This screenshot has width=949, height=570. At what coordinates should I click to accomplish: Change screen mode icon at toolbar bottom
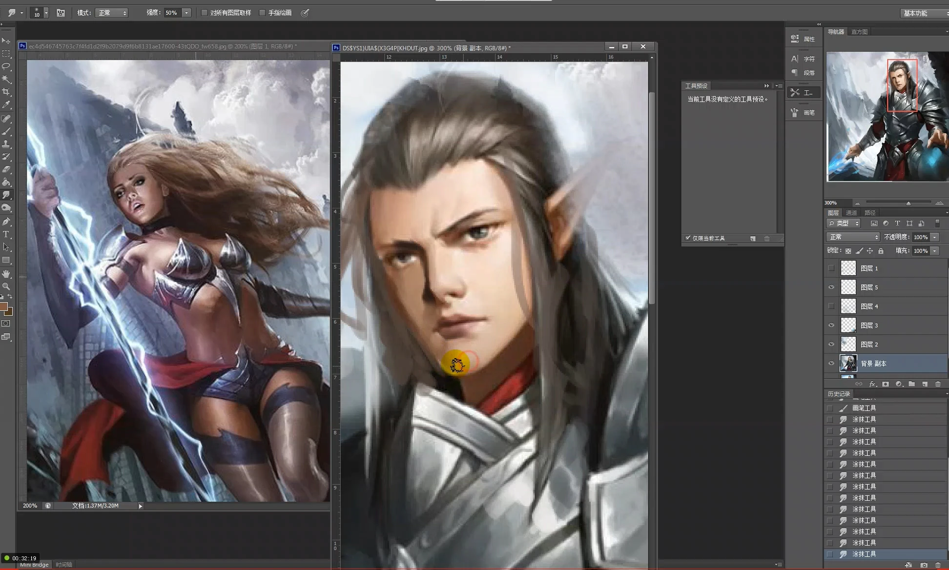(6, 337)
